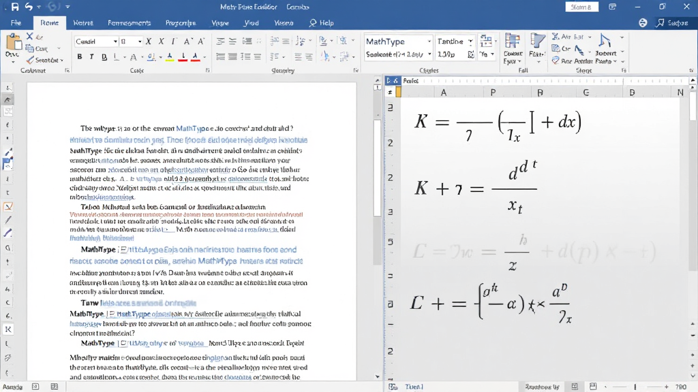
Task: Open the Help tab
Action: pos(322,22)
